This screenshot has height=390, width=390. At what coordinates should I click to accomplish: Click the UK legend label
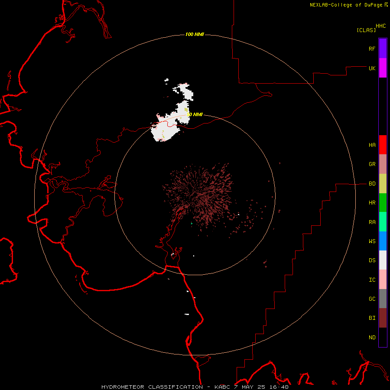click(x=372, y=68)
